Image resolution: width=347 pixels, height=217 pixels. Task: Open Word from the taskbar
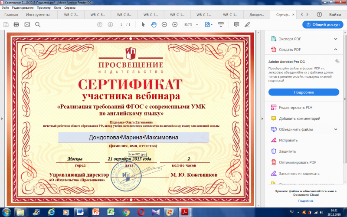click(x=81, y=212)
